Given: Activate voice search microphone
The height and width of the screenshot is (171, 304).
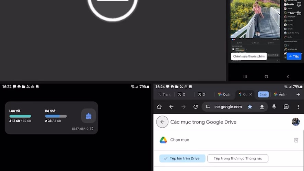Looking at the screenshot, I should point(274,107).
